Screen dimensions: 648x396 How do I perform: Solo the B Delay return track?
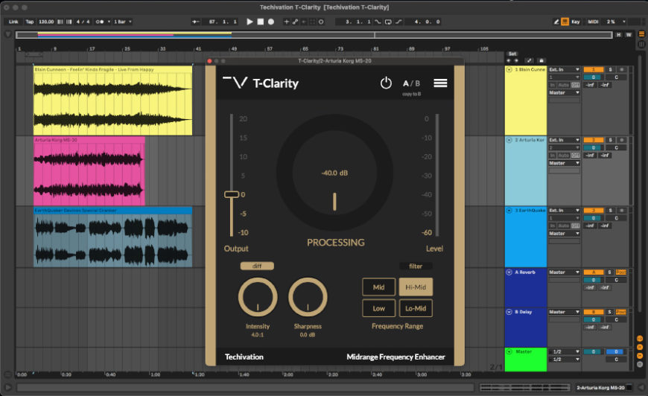(609, 312)
